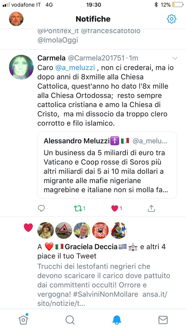Open Messages envelope icon
This screenshot has width=186, height=331.
(163, 320)
